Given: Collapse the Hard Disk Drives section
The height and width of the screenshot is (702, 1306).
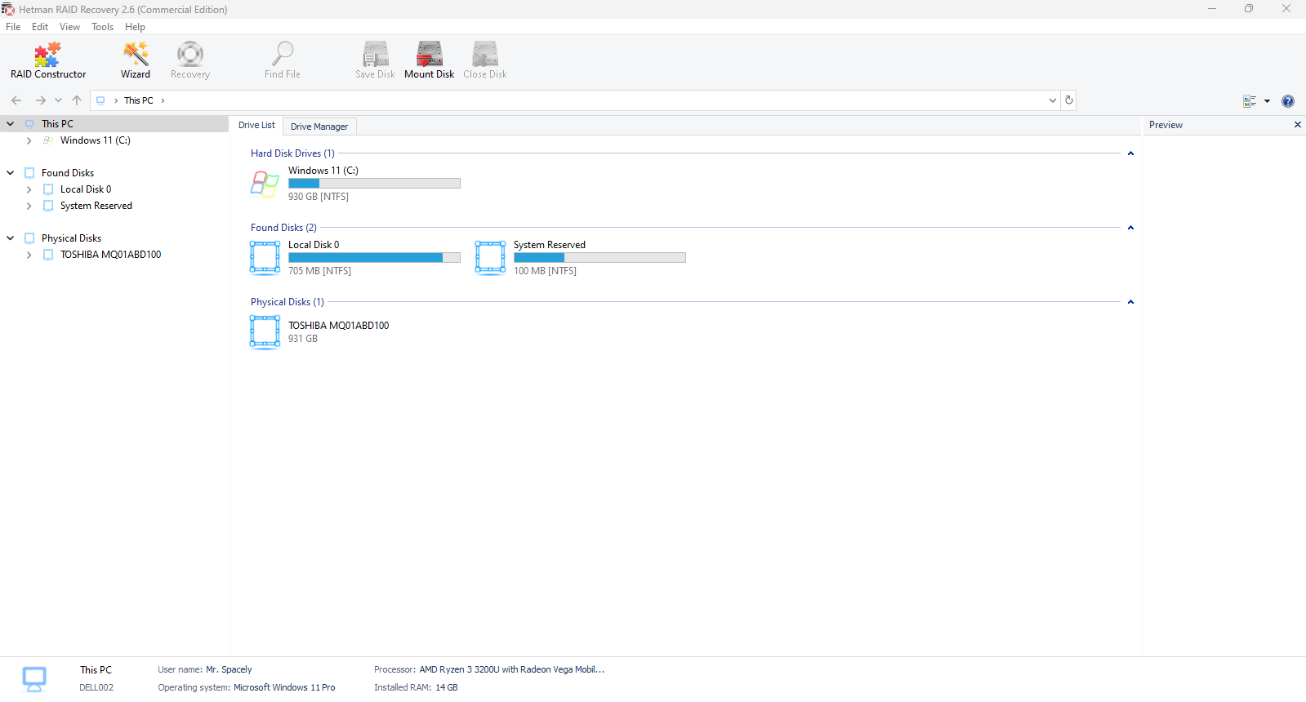Looking at the screenshot, I should click(1130, 153).
